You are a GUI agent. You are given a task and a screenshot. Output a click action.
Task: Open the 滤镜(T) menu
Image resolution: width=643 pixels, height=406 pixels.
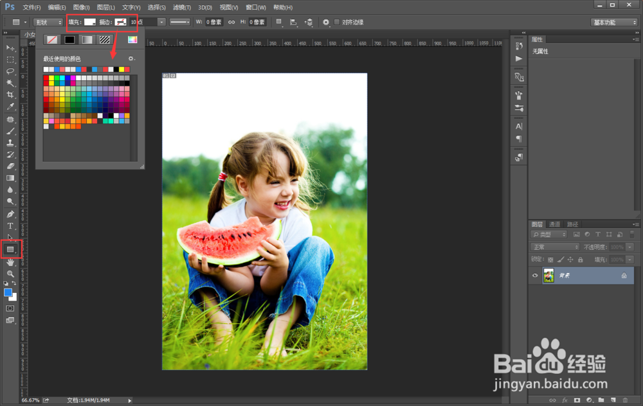pyautogui.click(x=182, y=7)
